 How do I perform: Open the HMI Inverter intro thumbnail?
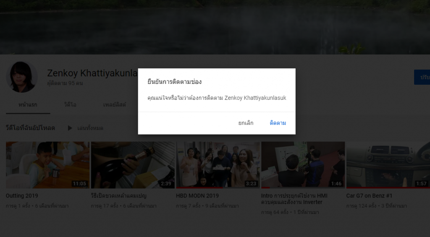[x=303, y=165]
